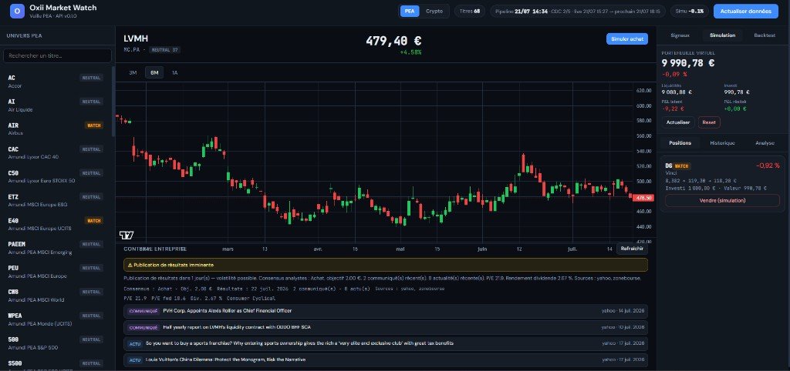Viewport: 790px width, 371px height.
Task: Click the NEUTRAL badge on the AC row
Action: tap(92, 78)
